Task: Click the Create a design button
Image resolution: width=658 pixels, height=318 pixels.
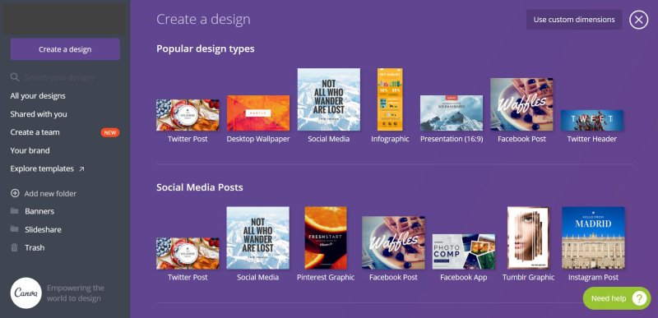Action: point(65,49)
